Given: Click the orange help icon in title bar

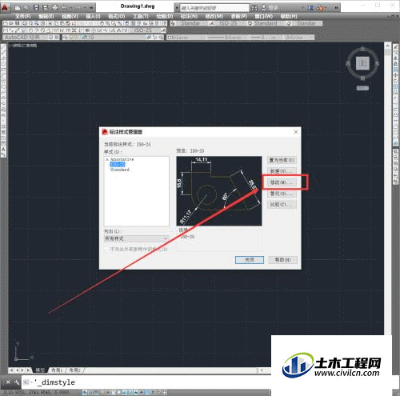Looking at the screenshot, I should coord(321,8).
